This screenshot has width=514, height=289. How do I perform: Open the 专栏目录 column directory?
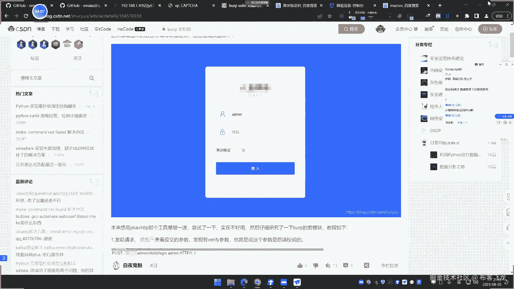tap(390, 265)
